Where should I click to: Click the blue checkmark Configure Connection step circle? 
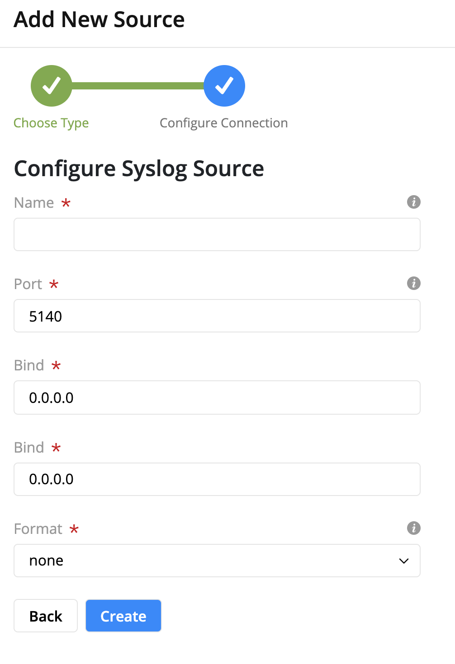(x=224, y=86)
